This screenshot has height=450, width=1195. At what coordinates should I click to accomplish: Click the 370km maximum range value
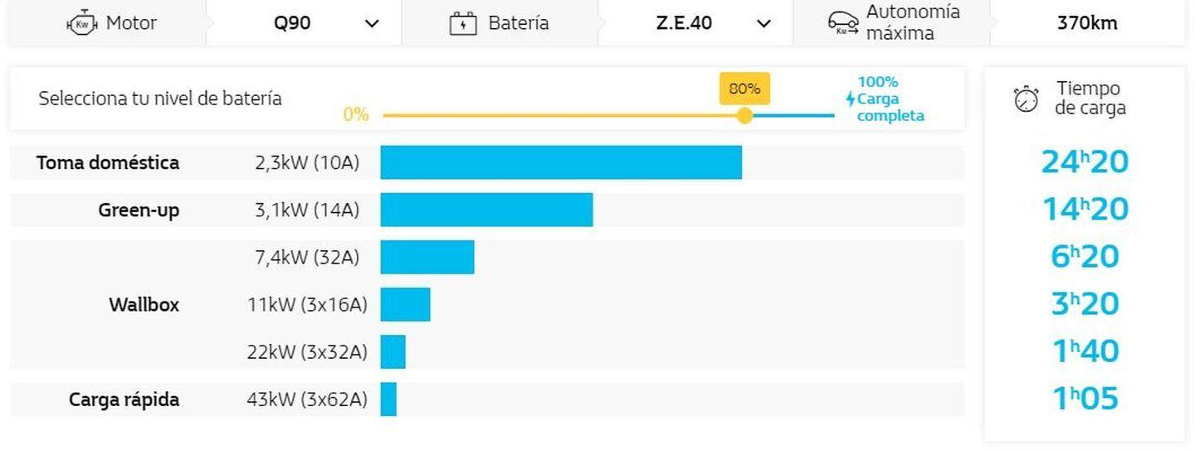(1086, 23)
